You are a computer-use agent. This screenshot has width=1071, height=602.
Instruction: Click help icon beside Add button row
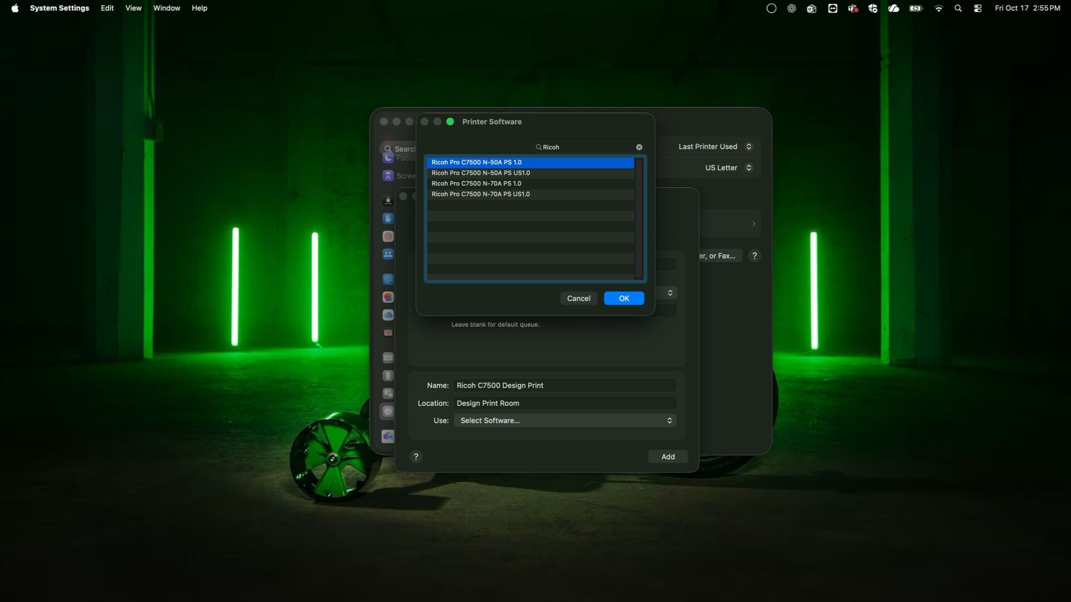[x=416, y=457]
